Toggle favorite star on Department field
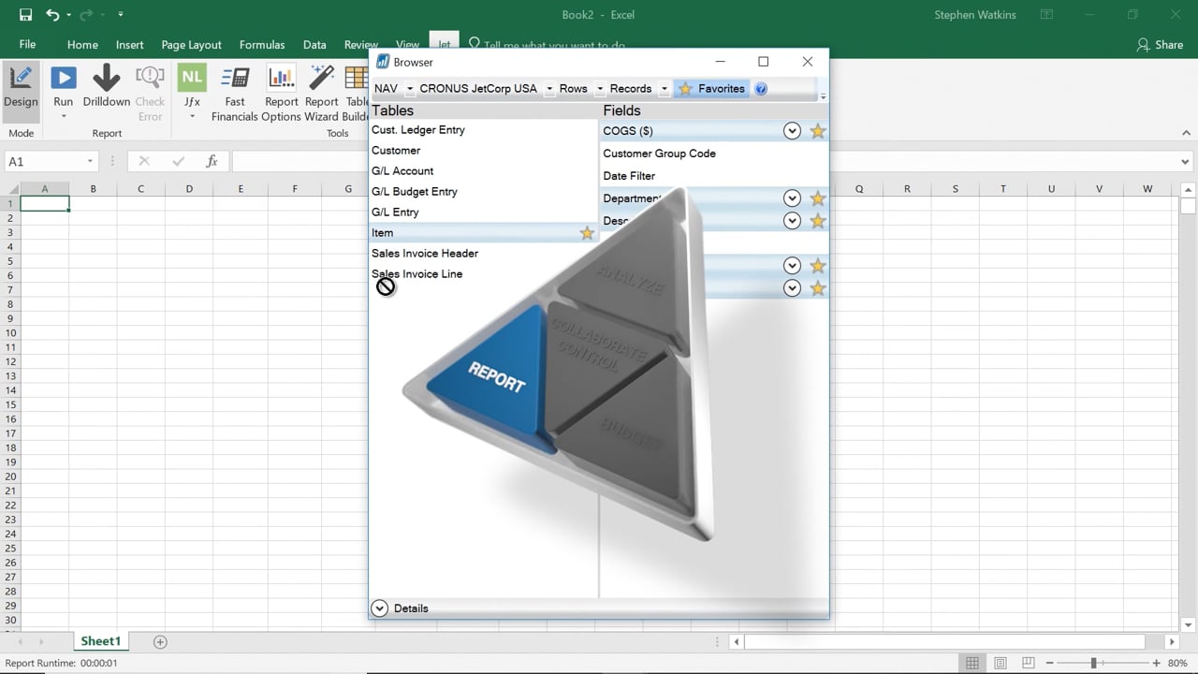Image resolution: width=1198 pixels, height=674 pixels. (x=818, y=198)
